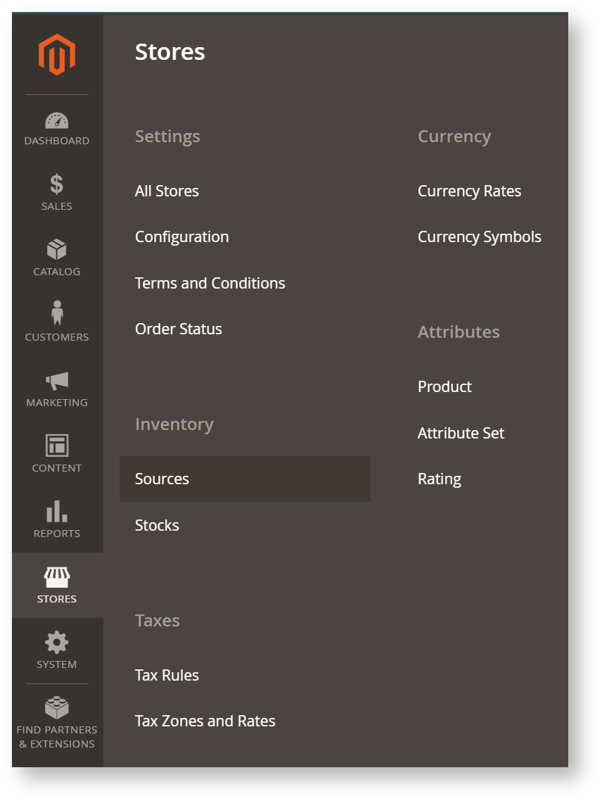The image size is (602, 801).
Task: Click the Stores storefront icon
Action: coord(57,578)
